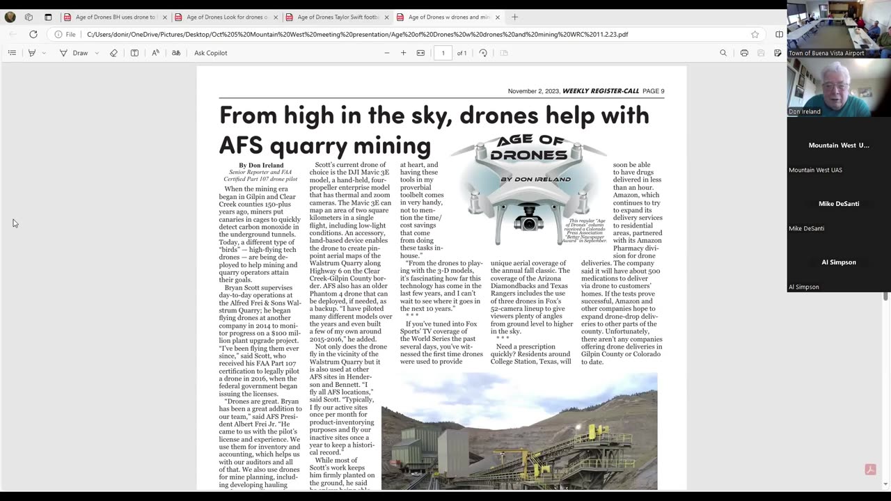Close the Taylor Swift football tab

[386, 17]
